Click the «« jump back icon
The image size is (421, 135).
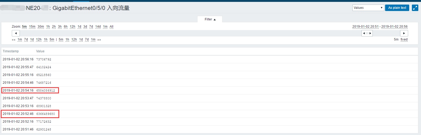(x=14, y=40)
